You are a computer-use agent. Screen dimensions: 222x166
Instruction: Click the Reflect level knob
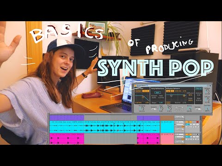[x=207, y=91]
